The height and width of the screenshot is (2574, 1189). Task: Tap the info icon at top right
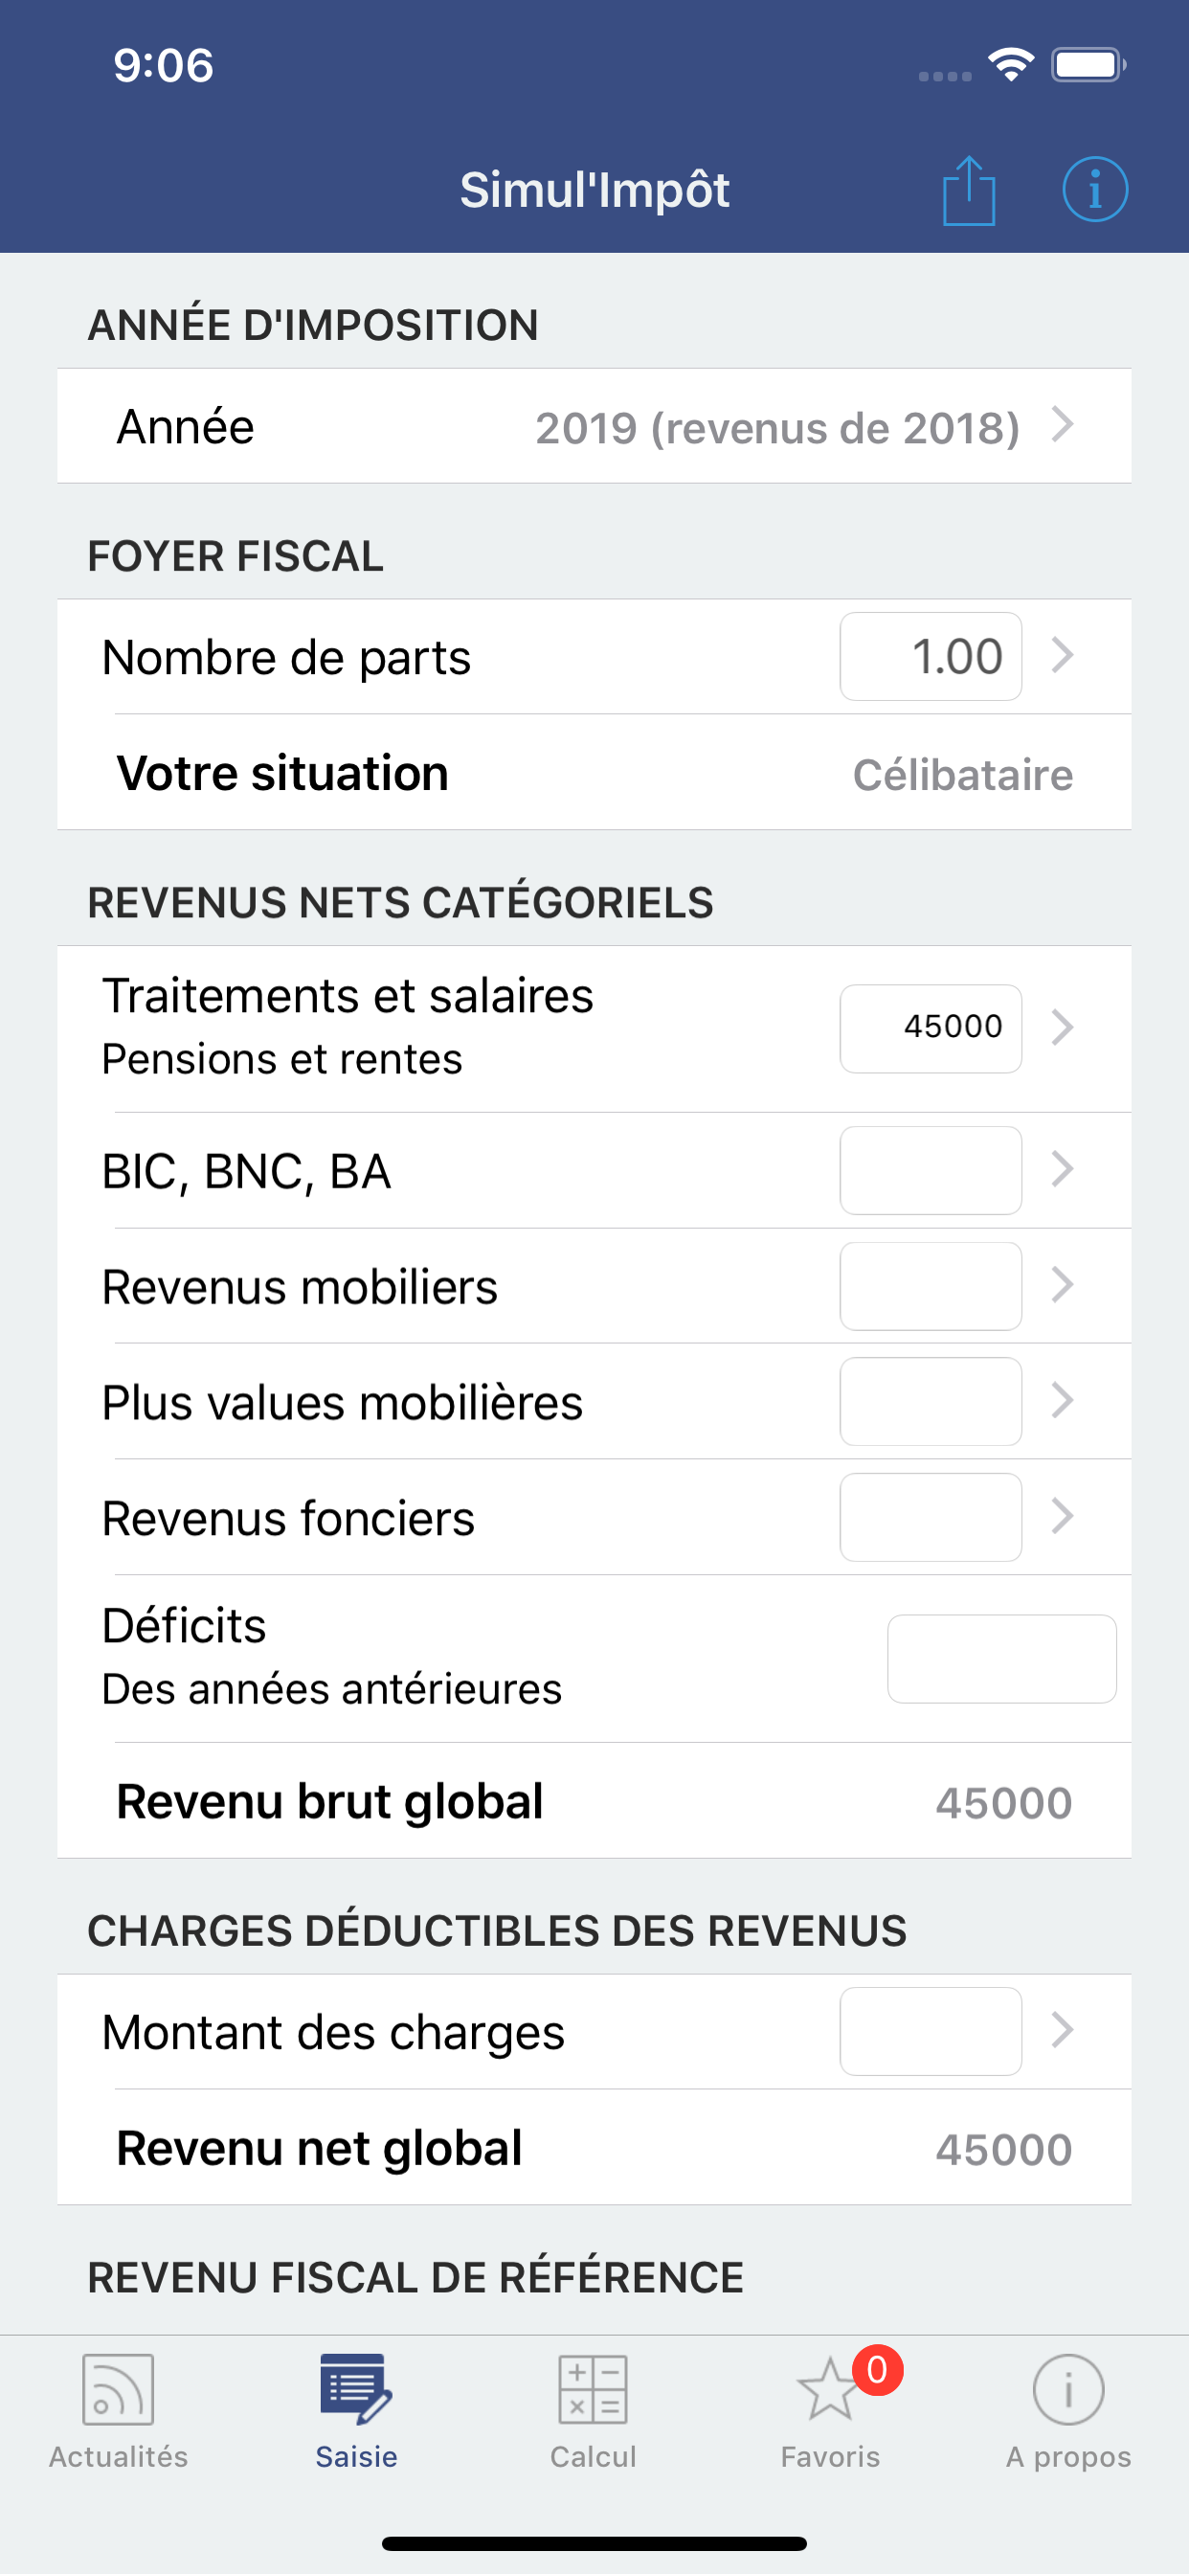[1095, 190]
